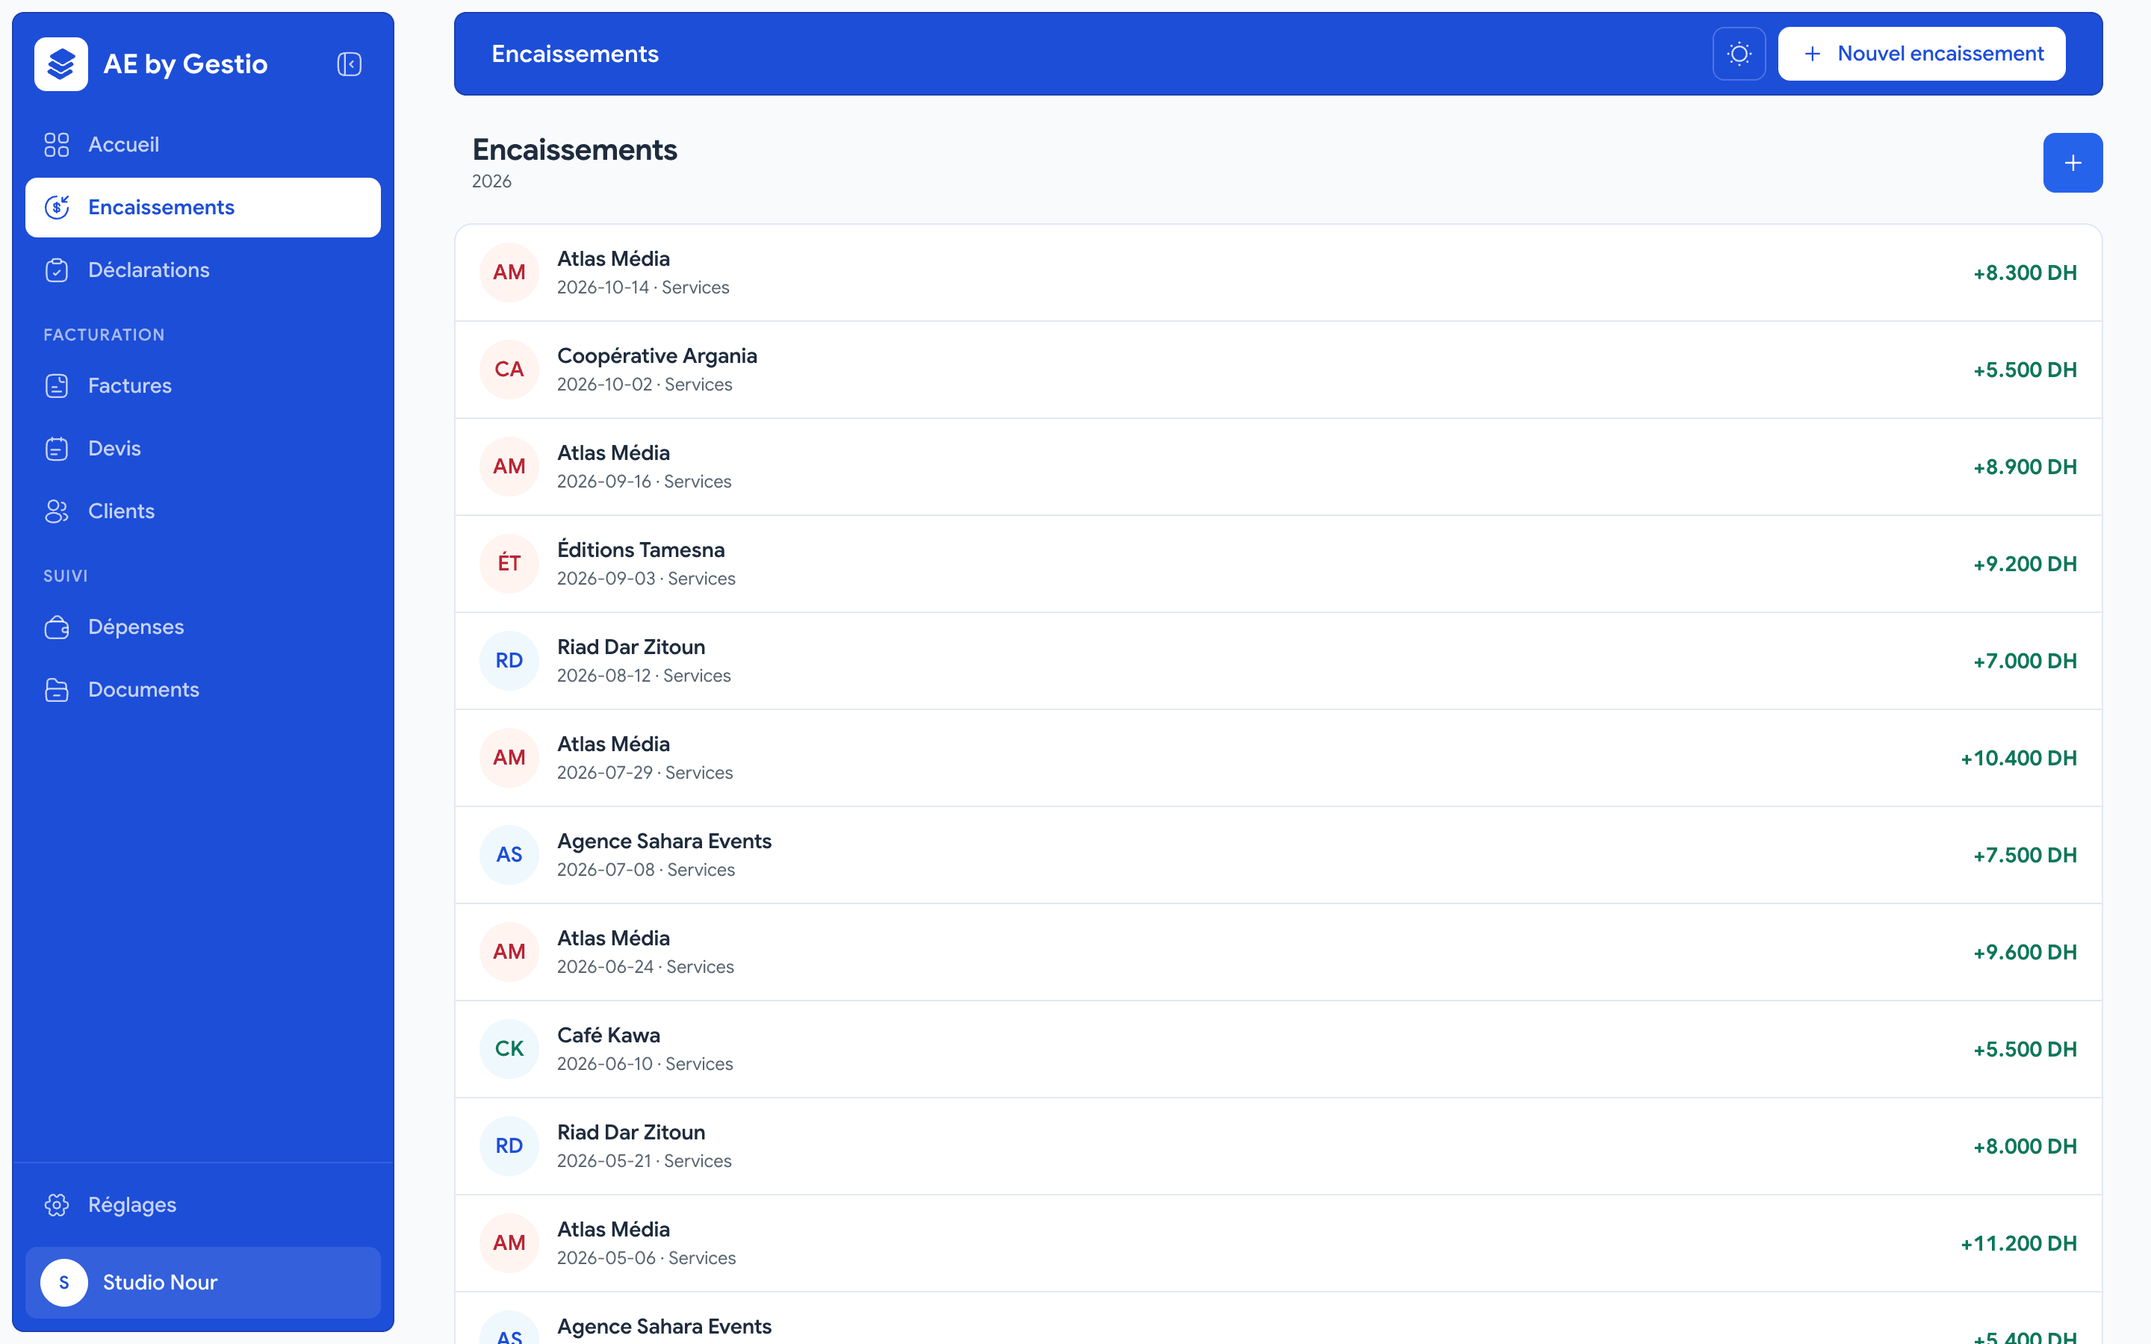2151x1344 pixels.
Task: Click the Documents folder icon
Action: click(x=57, y=690)
